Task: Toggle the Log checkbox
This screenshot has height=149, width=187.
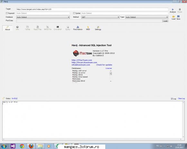Action: point(172,99)
